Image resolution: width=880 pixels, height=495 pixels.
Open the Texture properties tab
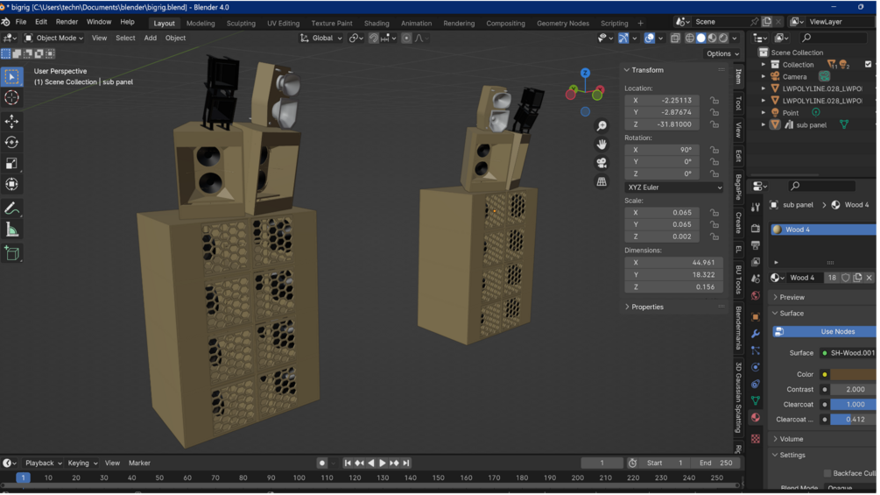click(757, 440)
